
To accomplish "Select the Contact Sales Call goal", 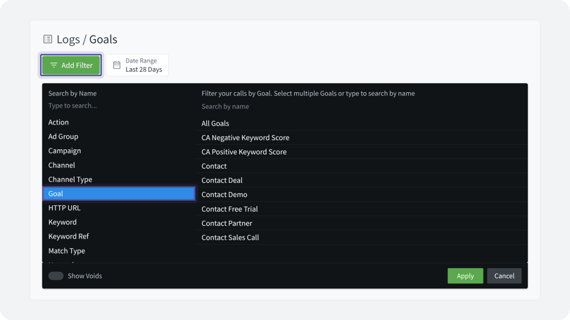I will pos(362,238).
